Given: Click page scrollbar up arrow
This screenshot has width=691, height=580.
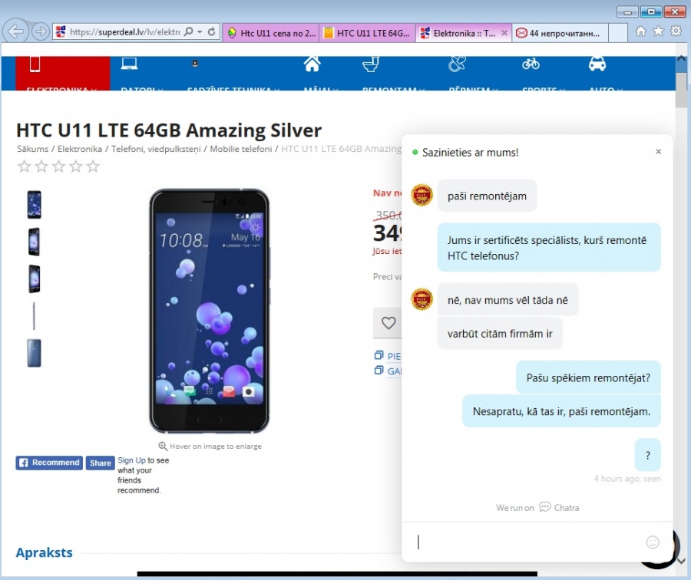Looking at the screenshot, I should pyautogui.click(x=681, y=59).
